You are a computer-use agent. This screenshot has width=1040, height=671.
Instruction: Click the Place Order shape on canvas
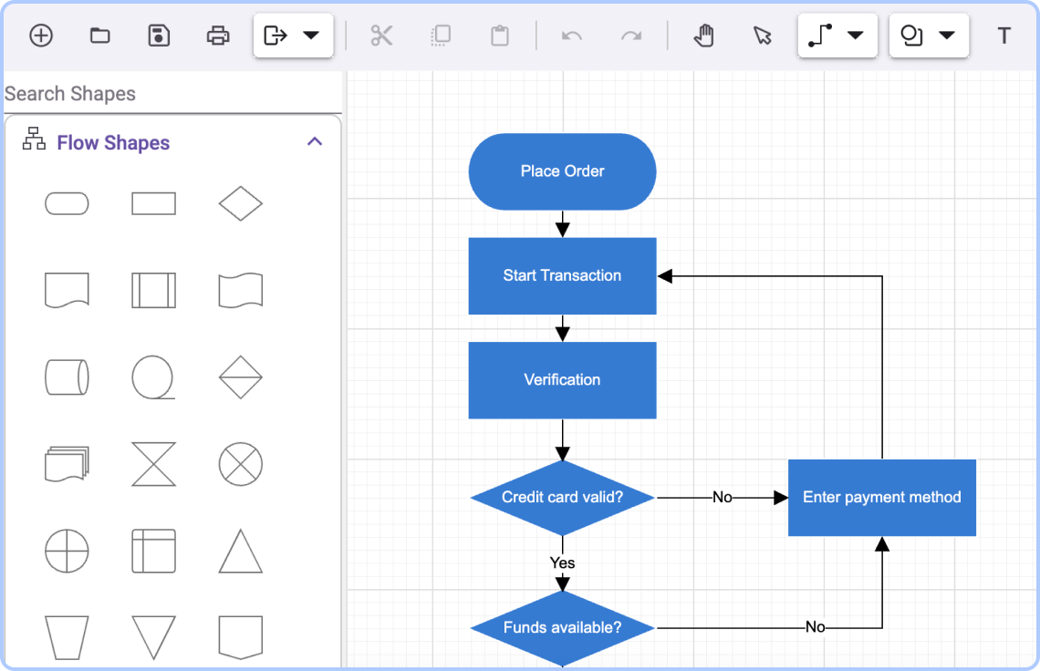[562, 171]
